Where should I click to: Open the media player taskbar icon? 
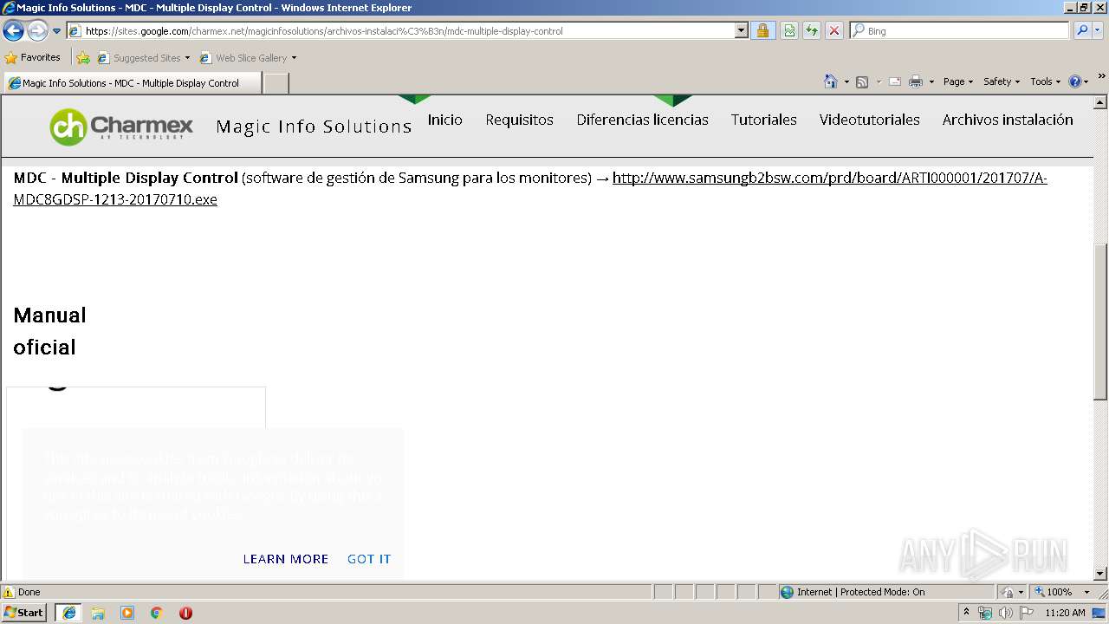(127, 613)
